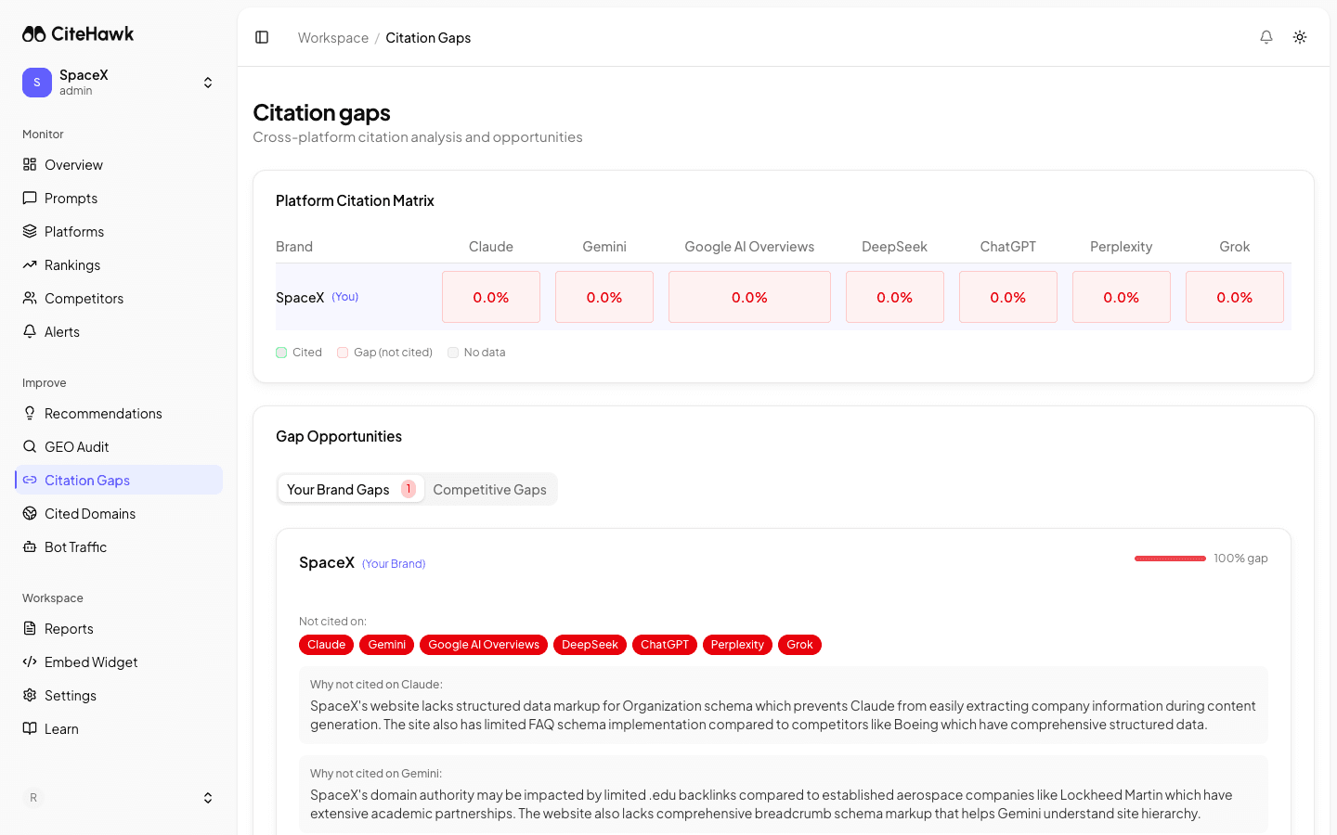Open Overview in the sidebar
This screenshot has width=1337, height=835.
click(x=119, y=164)
